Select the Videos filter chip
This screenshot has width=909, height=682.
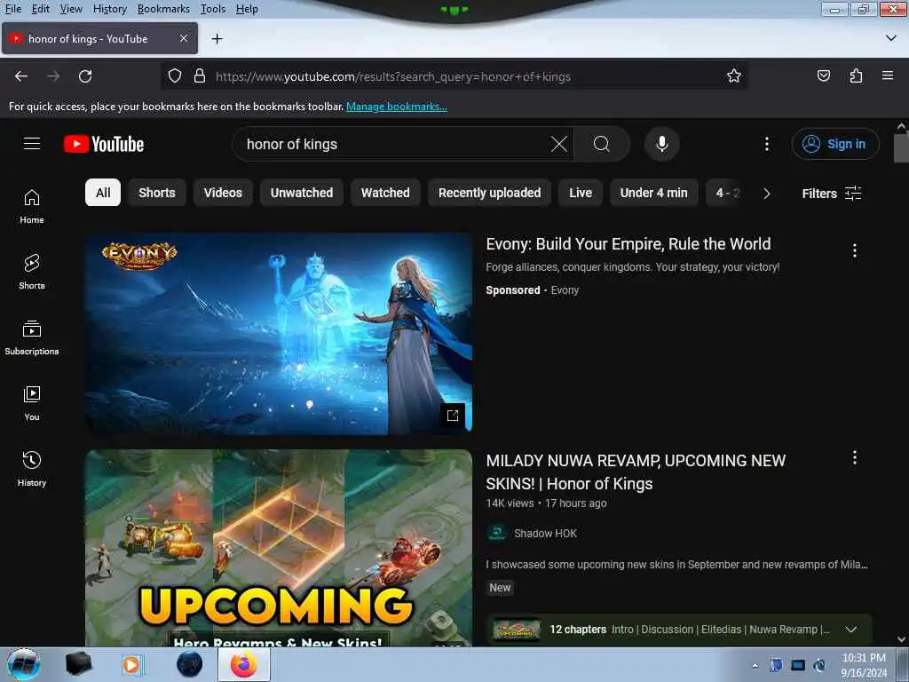pyautogui.click(x=223, y=193)
